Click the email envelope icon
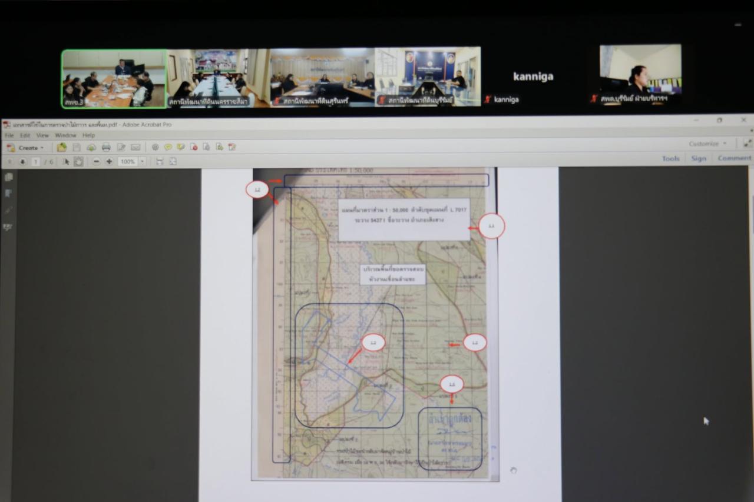 coord(135,147)
